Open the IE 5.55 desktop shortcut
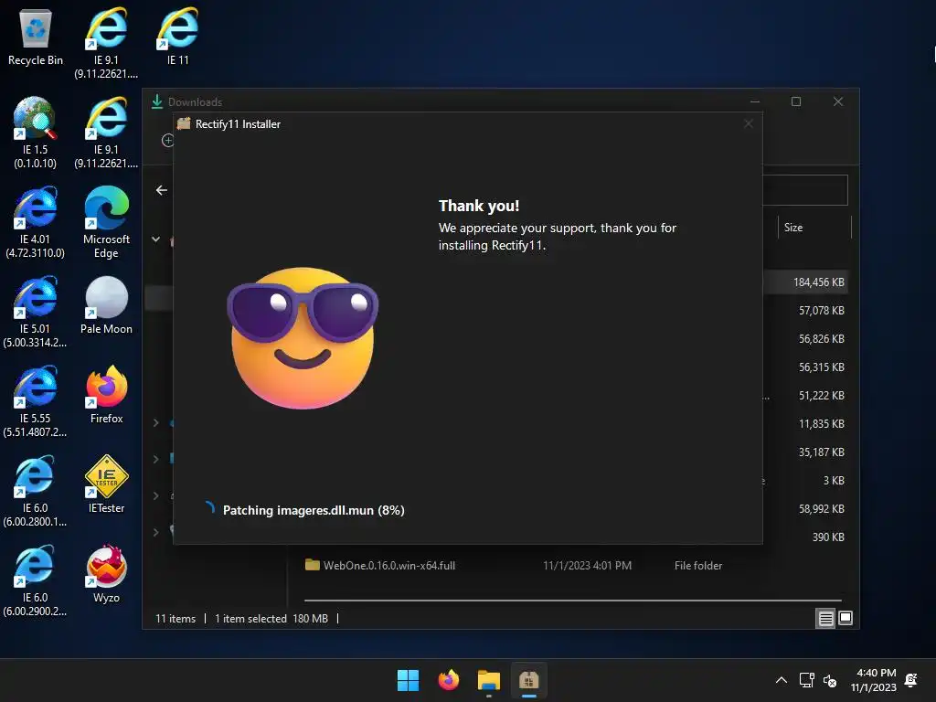The image size is (936, 702). (x=36, y=401)
